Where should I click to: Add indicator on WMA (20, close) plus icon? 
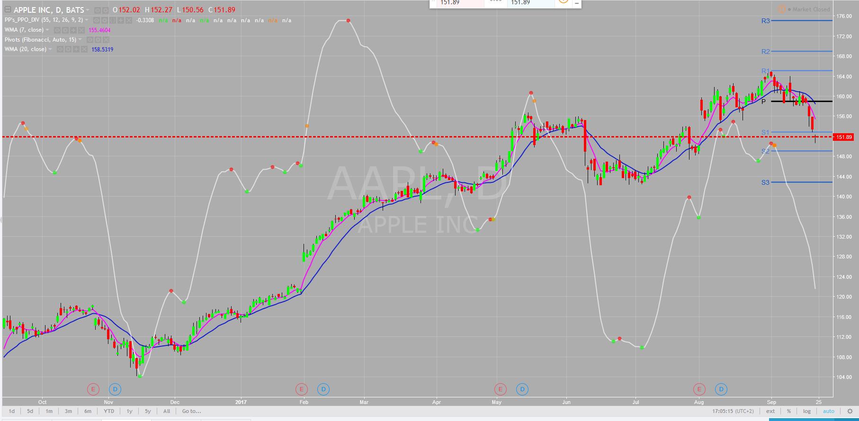76,49
